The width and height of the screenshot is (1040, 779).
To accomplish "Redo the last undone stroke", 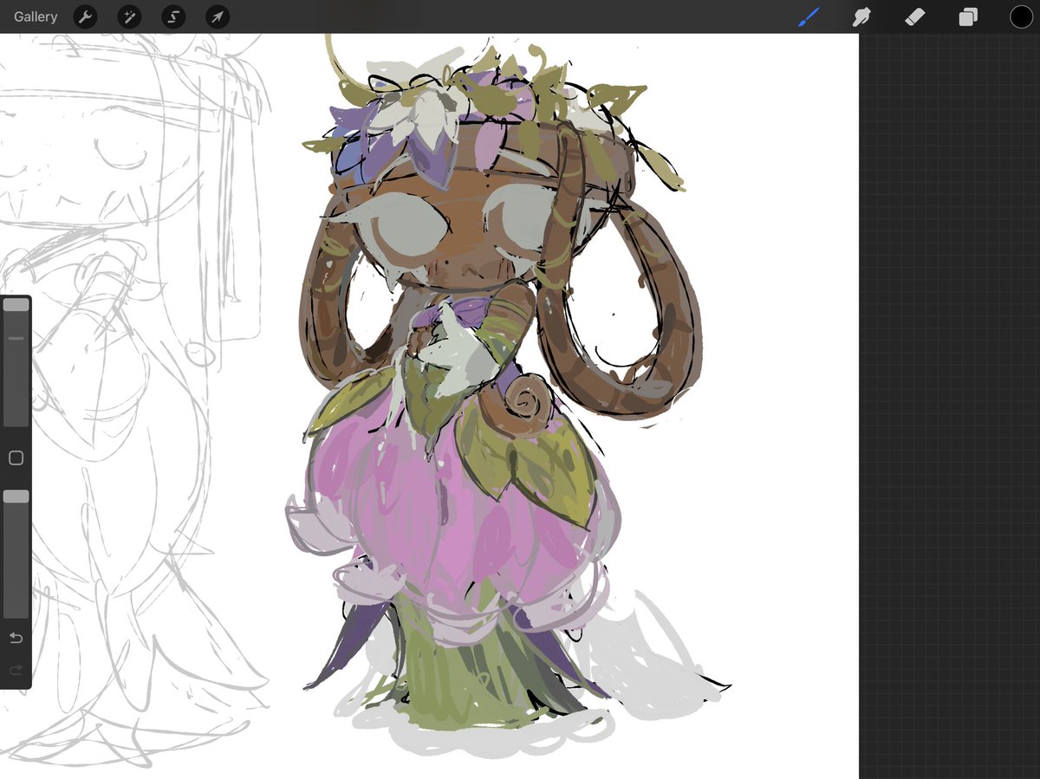I will click(16, 670).
